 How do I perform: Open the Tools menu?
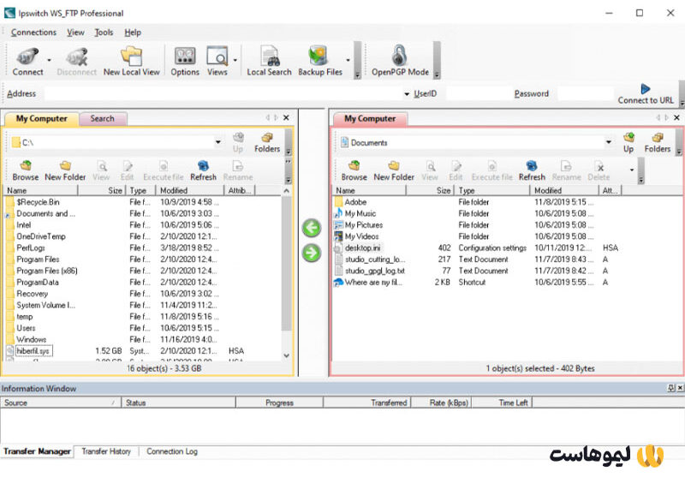tap(104, 33)
